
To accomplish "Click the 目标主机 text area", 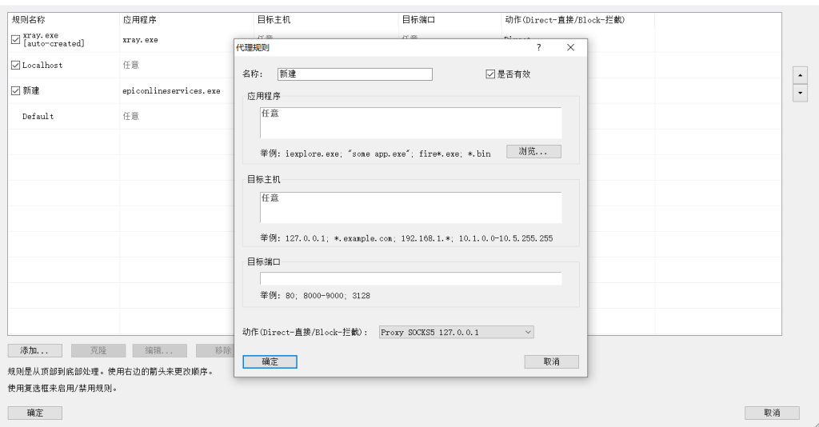I will click(410, 207).
